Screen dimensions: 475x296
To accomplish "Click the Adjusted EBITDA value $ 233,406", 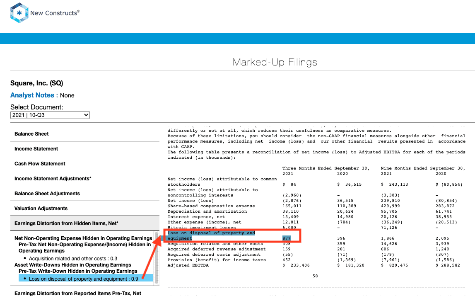I will [x=296, y=265].
